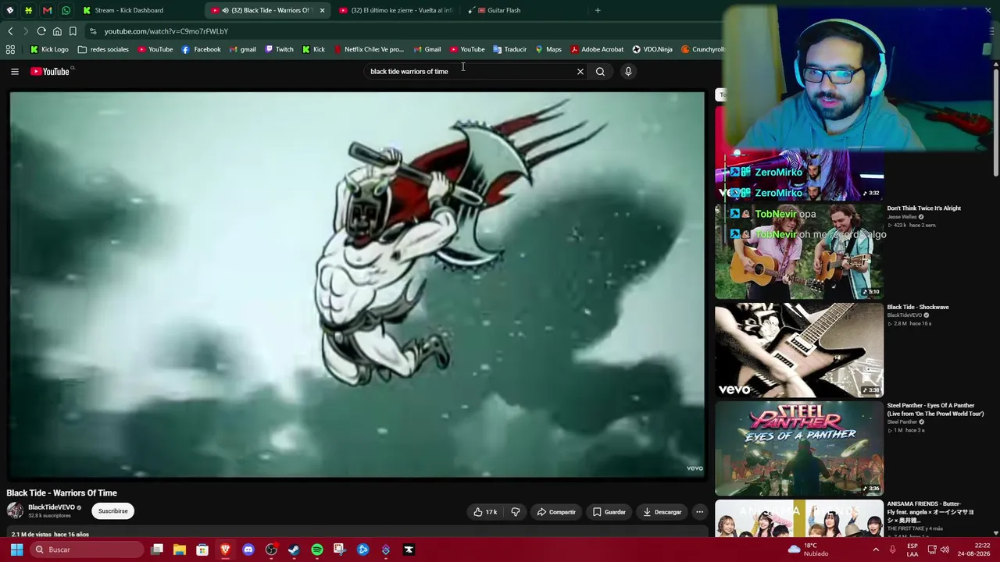Clear the YouTube search box text
The image size is (1000, 562).
pyautogui.click(x=580, y=72)
